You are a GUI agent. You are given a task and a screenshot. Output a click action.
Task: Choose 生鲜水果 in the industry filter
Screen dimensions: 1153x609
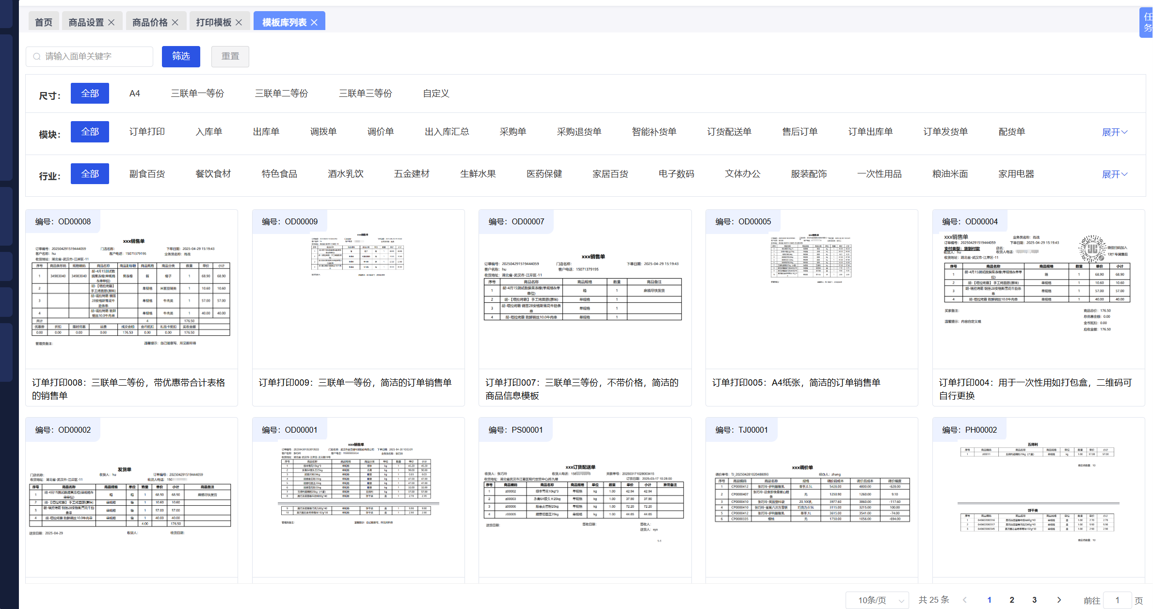[478, 174]
